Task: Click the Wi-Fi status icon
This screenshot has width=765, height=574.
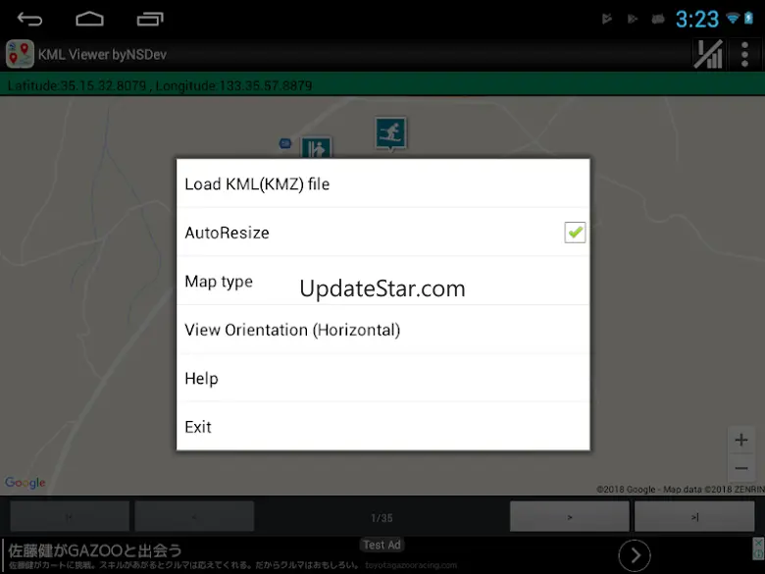Action: (x=733, y=19)
